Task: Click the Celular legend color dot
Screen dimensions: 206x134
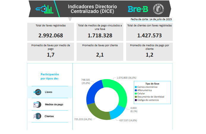Action: 136,93
